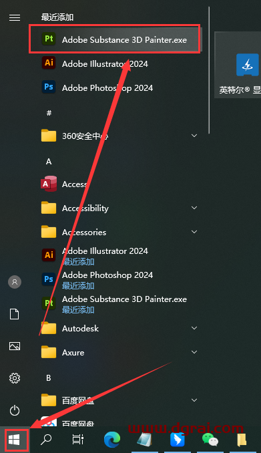Expand the Start menu hamburger navigation
Viewport: 261px width, 453px height.
click(x=15, y=17)
